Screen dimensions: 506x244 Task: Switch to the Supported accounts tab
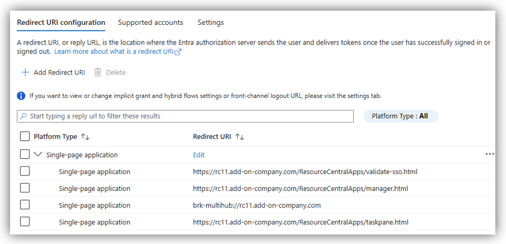click(150, 23)
